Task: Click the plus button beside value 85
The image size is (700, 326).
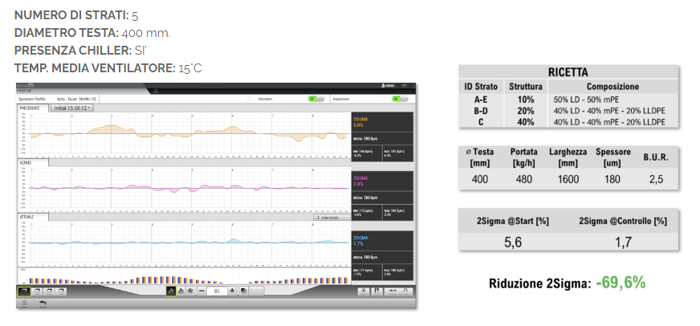Action: (232, 291)
